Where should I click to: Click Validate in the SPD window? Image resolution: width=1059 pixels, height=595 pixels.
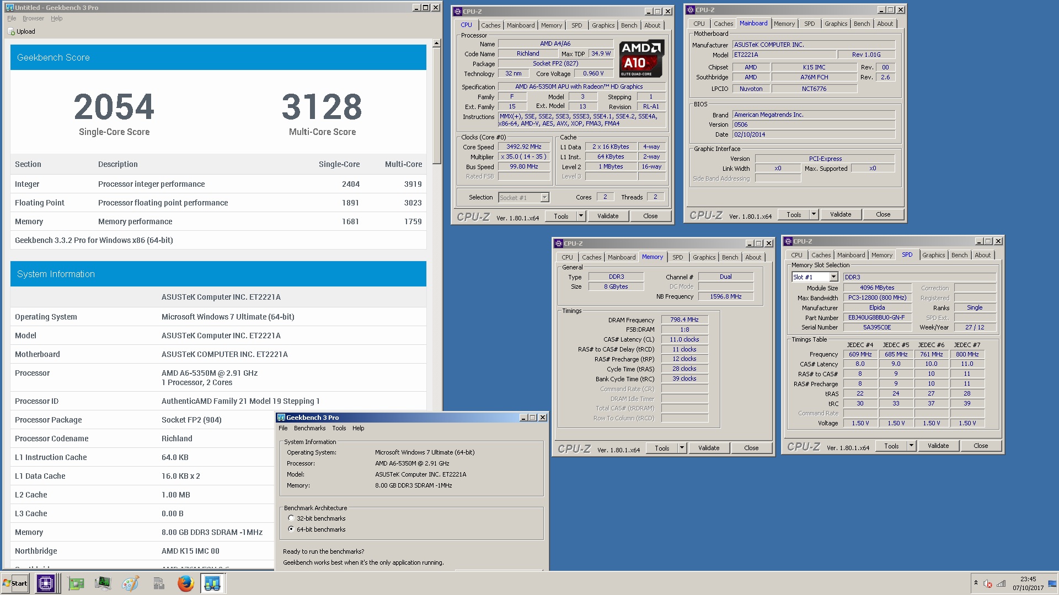click(938, 446)
